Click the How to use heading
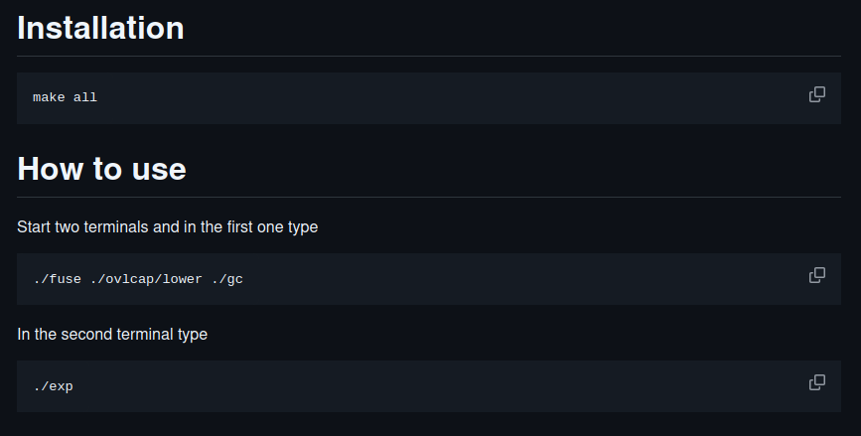 pos(101,169)
